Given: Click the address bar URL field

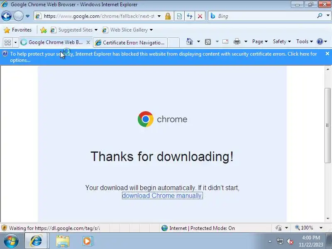Looking at the screenshot, I should click(99, 16).
